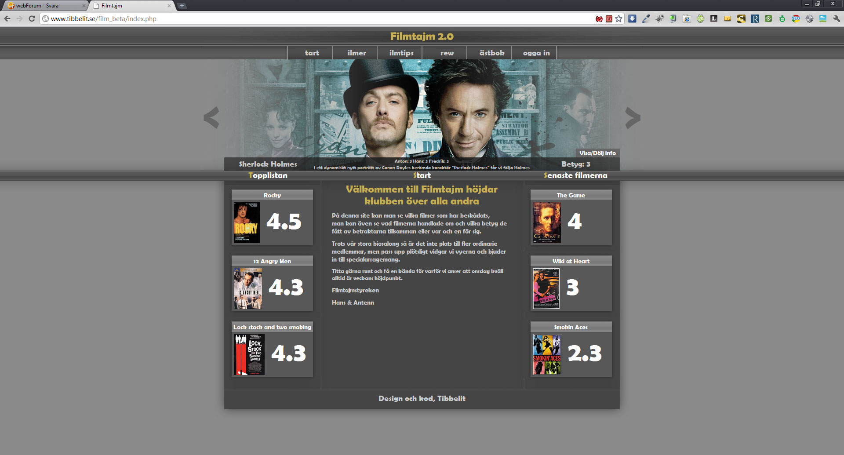The height and width of the screenshot is (455, 844).
Task: Open the green stopwatch monitor extension
Action: (x=782, y=19)
